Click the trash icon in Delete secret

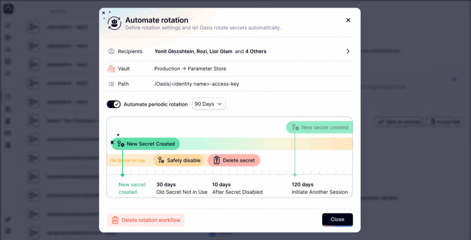coord(217,160)
